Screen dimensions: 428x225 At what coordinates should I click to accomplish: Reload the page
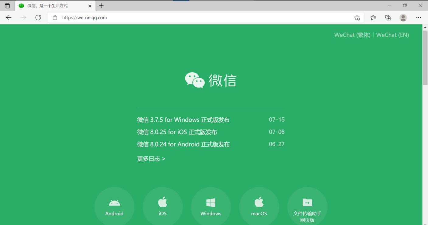click(38, 17)
